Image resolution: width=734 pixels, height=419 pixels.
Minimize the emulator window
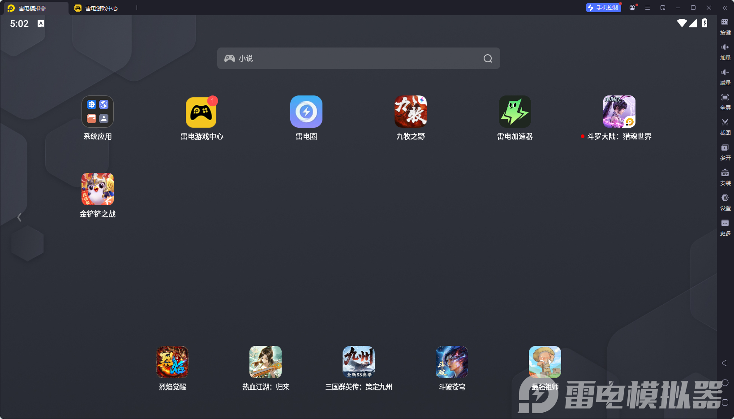pyautogui.click(x=678, y=8)
